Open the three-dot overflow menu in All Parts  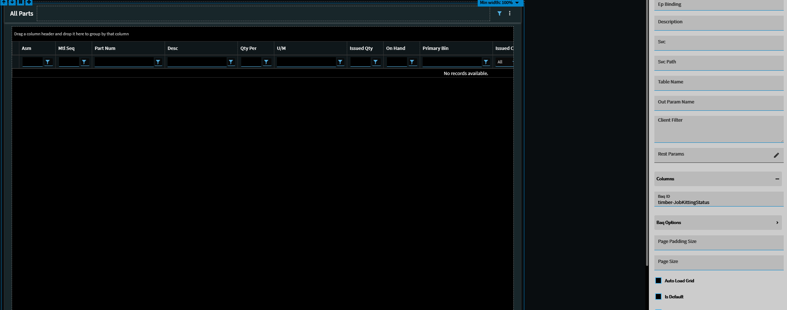coord(510,13)
